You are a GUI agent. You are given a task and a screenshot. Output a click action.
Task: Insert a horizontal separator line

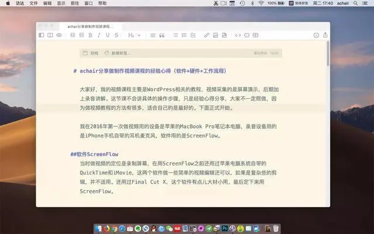tap(153, 35)
